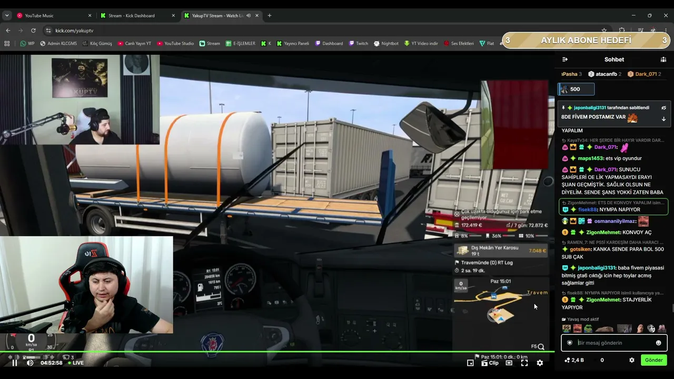Click the chat scrollbar thumb
The image size is (674, 379).
click(x=672, y=308)
